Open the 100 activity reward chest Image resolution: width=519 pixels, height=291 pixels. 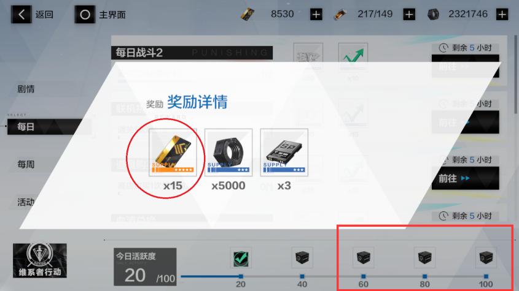(x=486, y=258)
